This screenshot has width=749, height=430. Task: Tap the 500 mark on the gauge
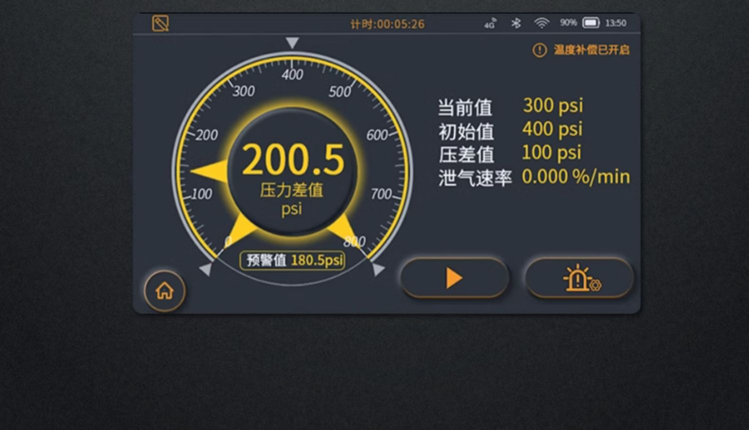coord(340,92)
